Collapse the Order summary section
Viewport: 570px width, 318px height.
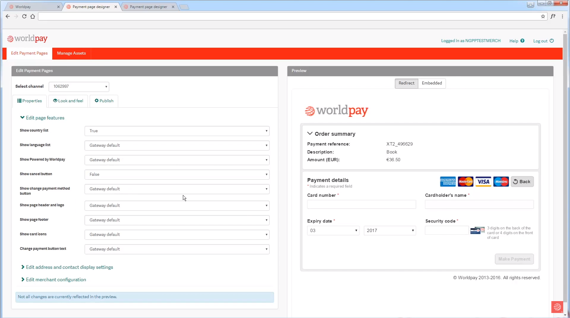click(331, 134)
